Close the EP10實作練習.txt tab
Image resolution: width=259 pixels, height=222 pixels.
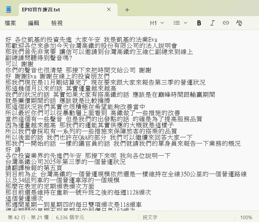(x=109, y=9)
